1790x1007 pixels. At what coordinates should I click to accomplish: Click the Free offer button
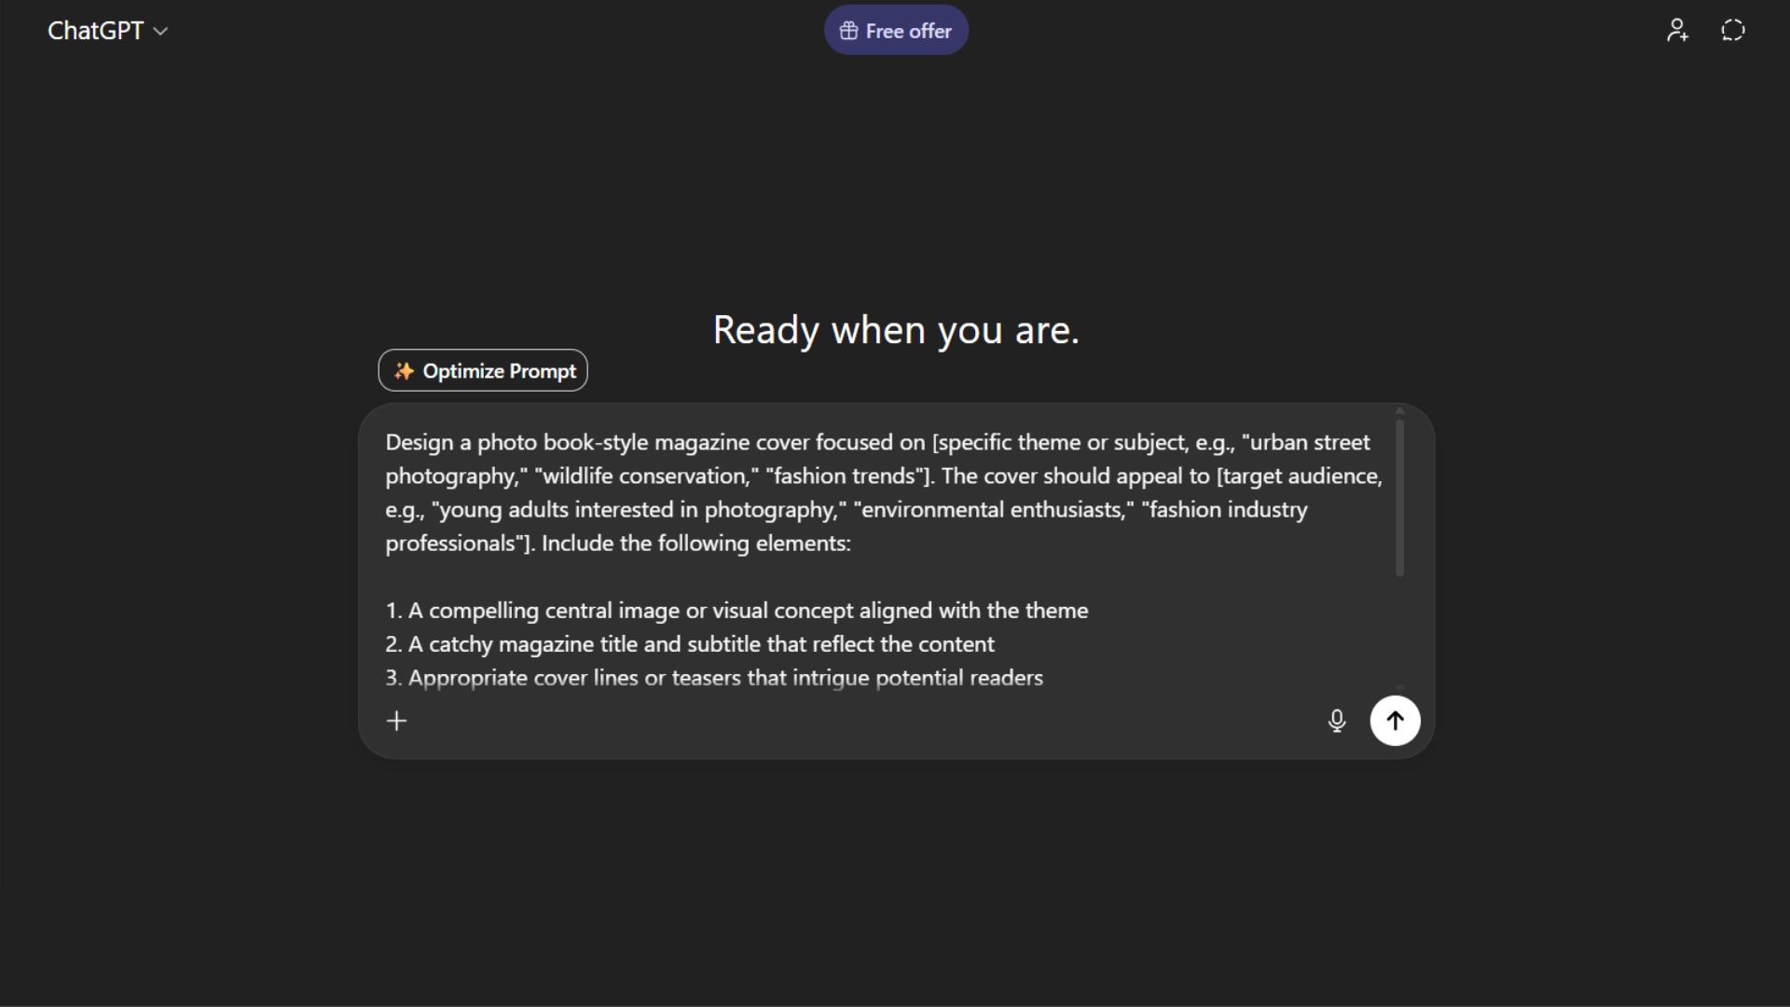pyautogui.click(x=896, y=31)
